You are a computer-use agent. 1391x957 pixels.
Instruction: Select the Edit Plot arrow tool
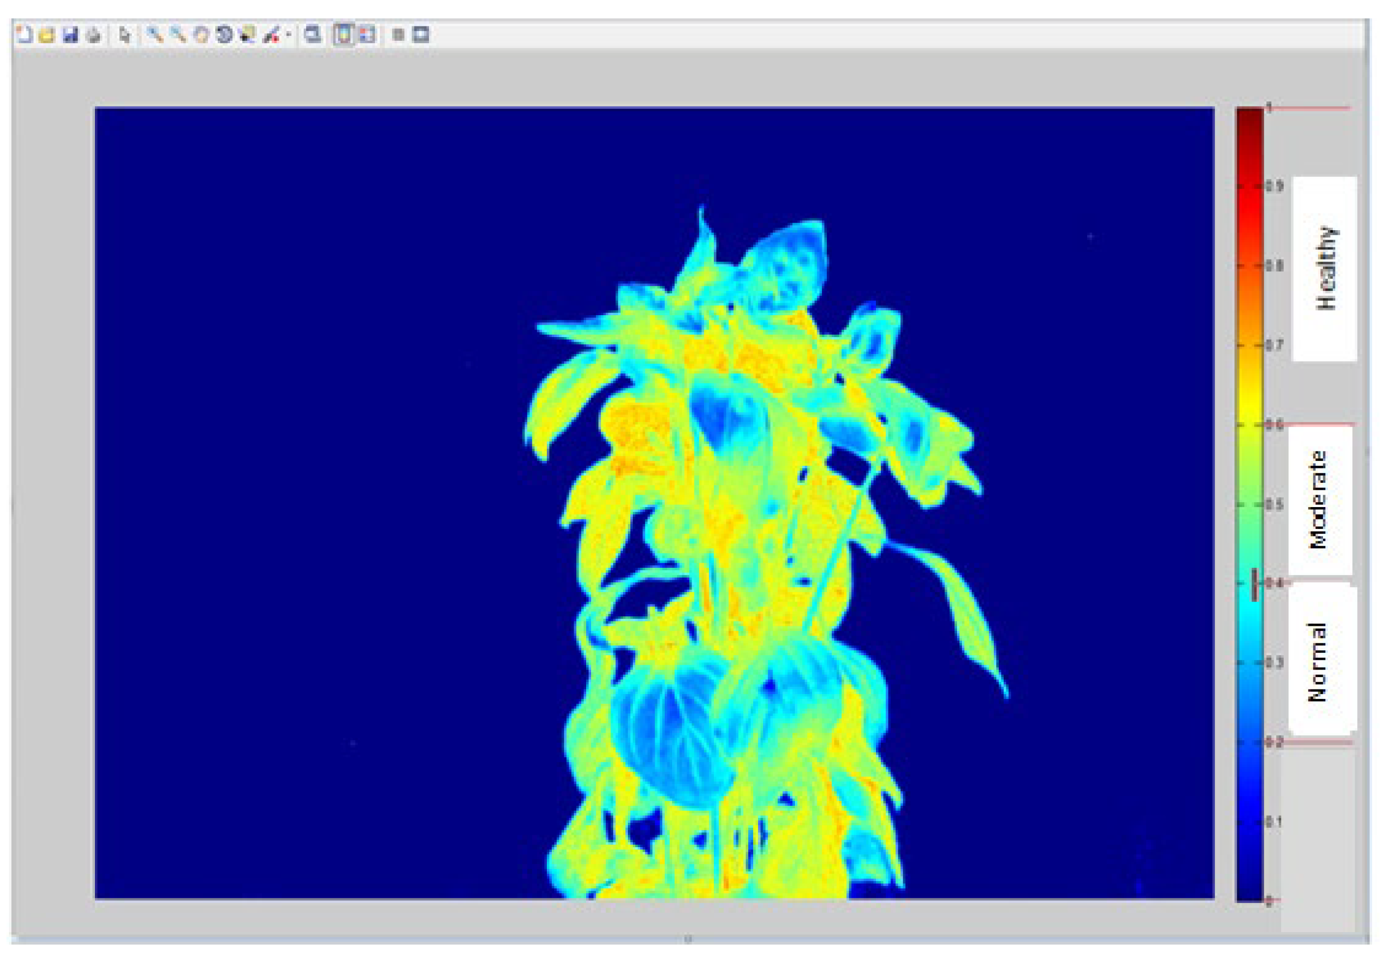pos(125,35)
